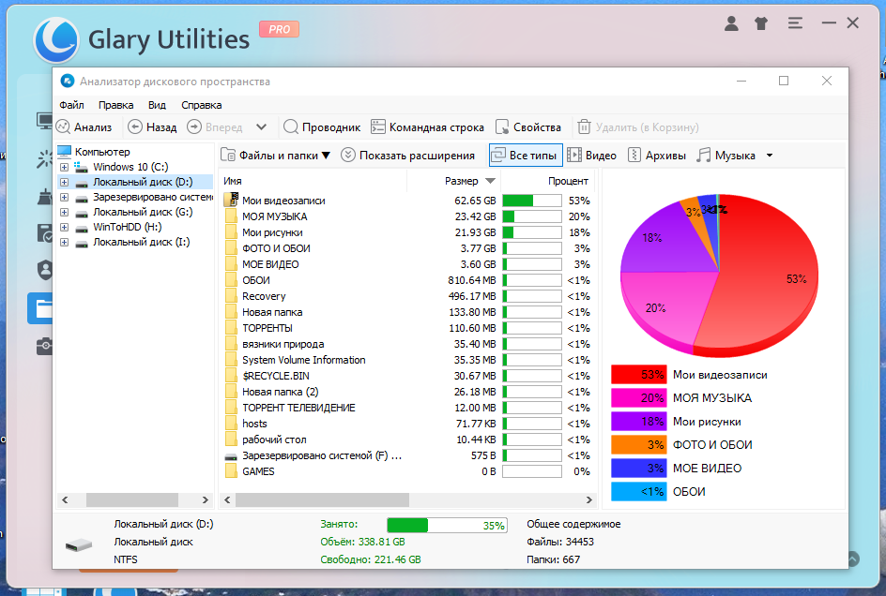Select the Recovery folder row

coord(406,296)
